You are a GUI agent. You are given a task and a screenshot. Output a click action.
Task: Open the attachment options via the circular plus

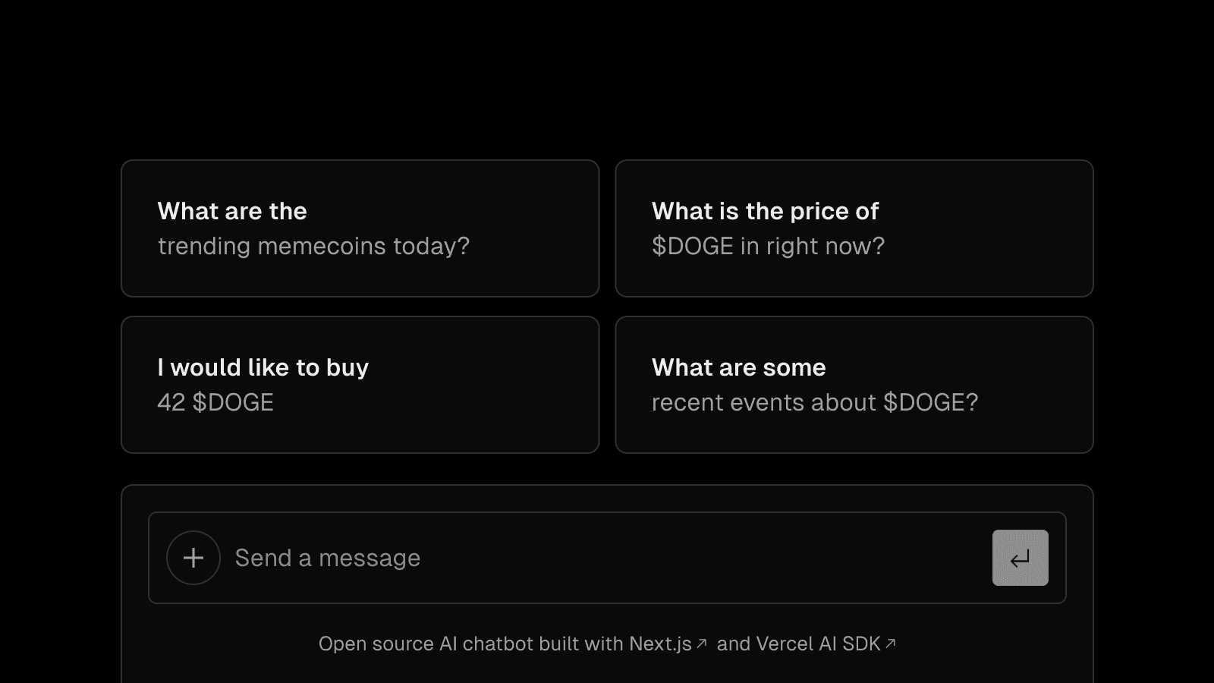point(193,558)
